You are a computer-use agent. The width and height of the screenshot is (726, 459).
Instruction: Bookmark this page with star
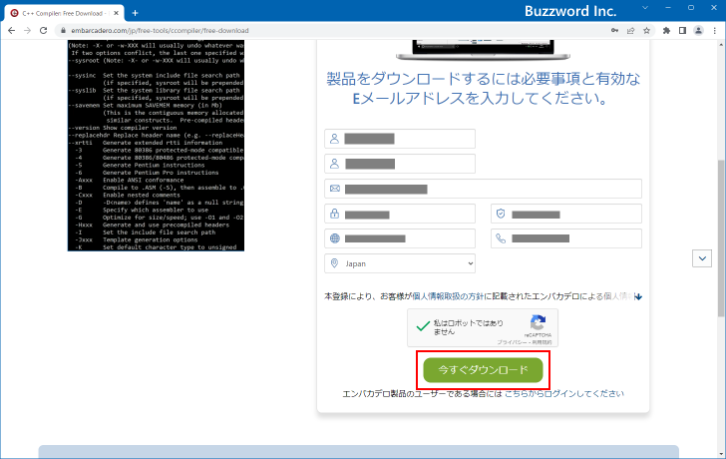pos(647,31)
